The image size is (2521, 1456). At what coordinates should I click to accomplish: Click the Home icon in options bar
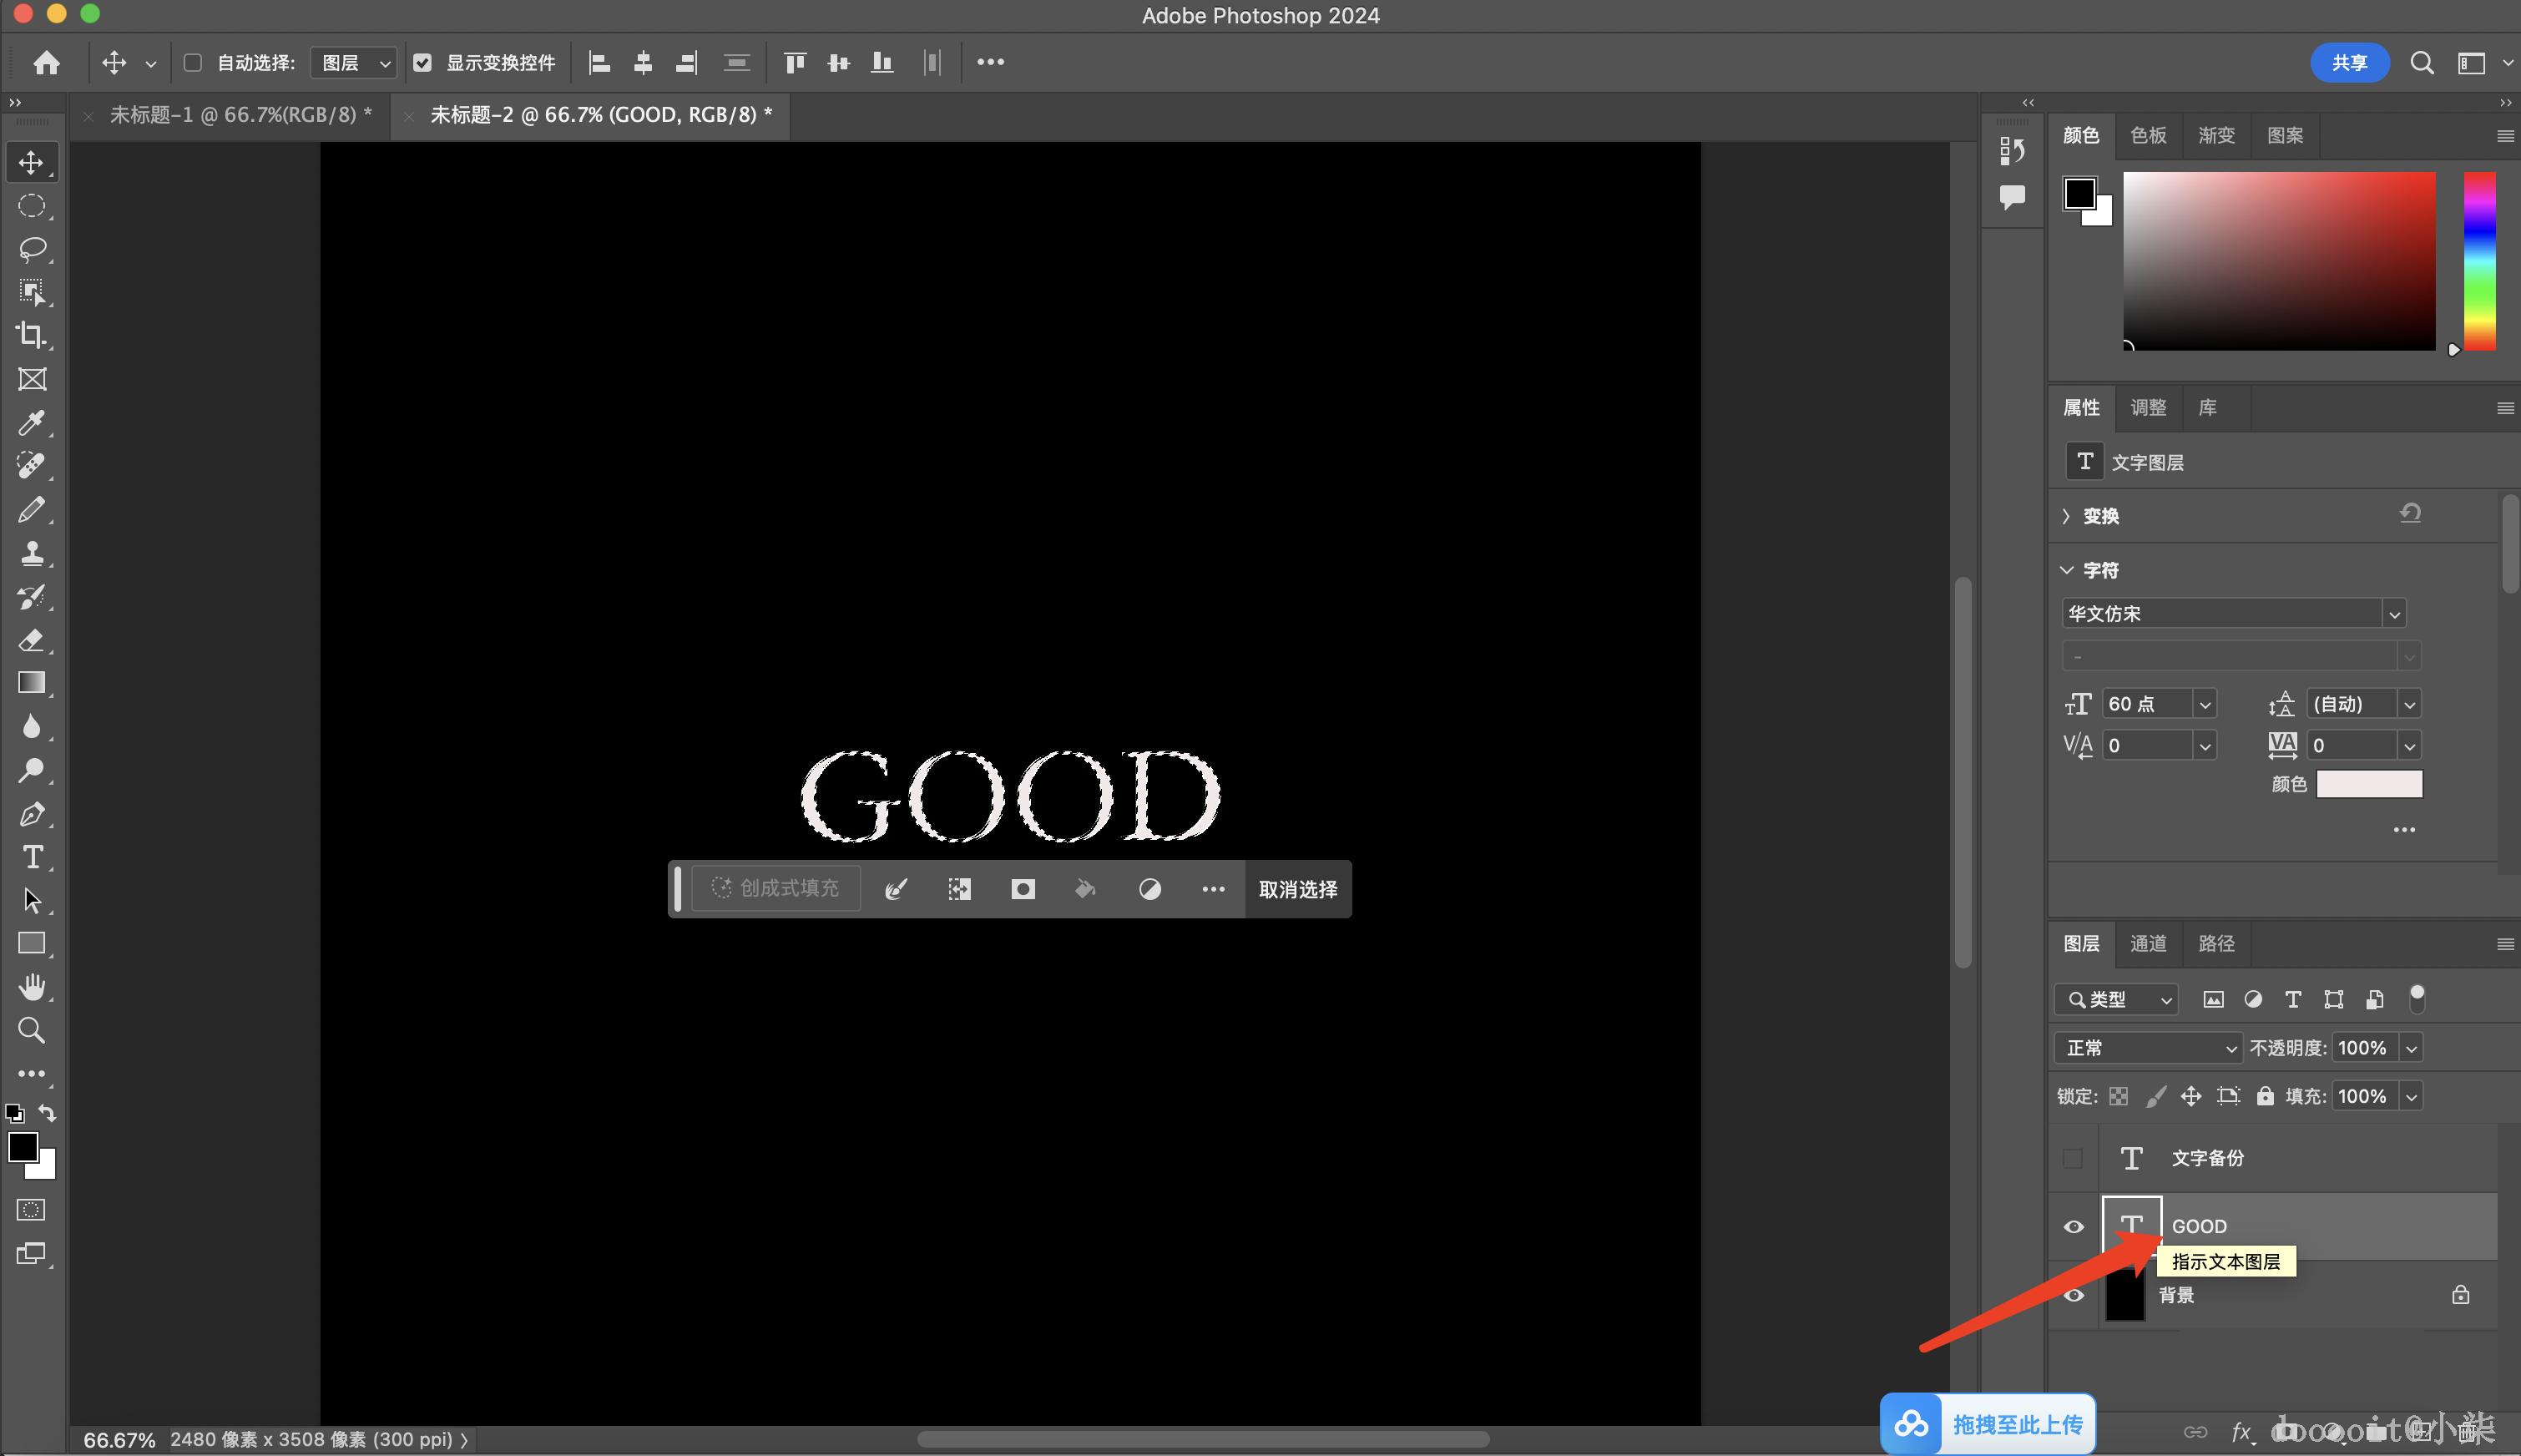click(46, 63)
